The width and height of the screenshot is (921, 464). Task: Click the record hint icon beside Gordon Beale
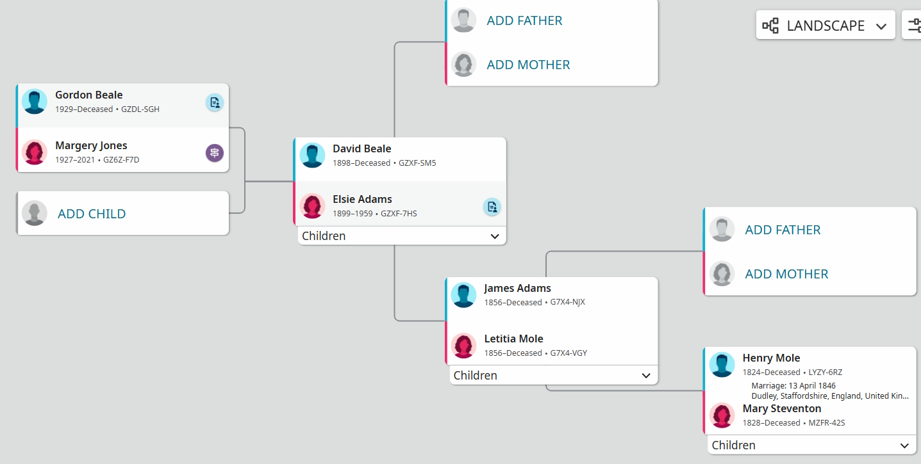[215, 102]
